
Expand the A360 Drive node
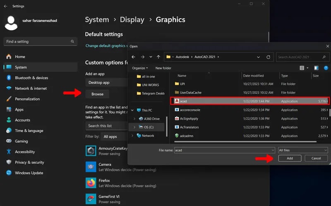(134, 119)
